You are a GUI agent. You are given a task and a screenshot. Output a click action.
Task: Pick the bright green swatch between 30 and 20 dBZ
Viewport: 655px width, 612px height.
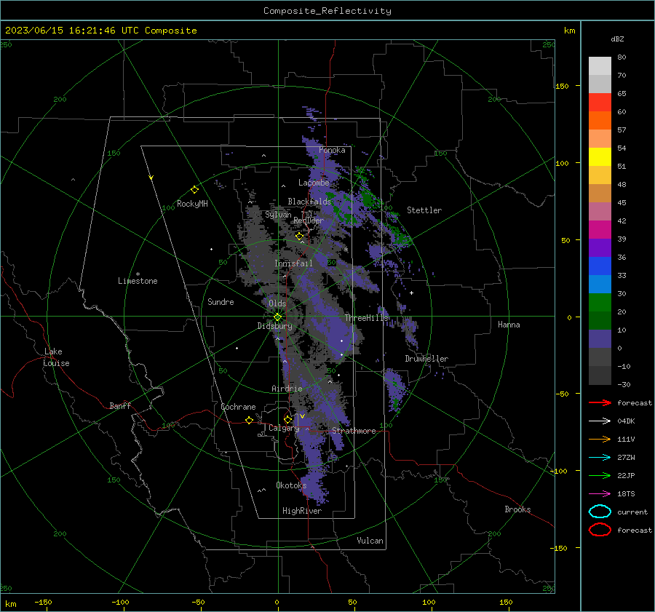point(600,303)
